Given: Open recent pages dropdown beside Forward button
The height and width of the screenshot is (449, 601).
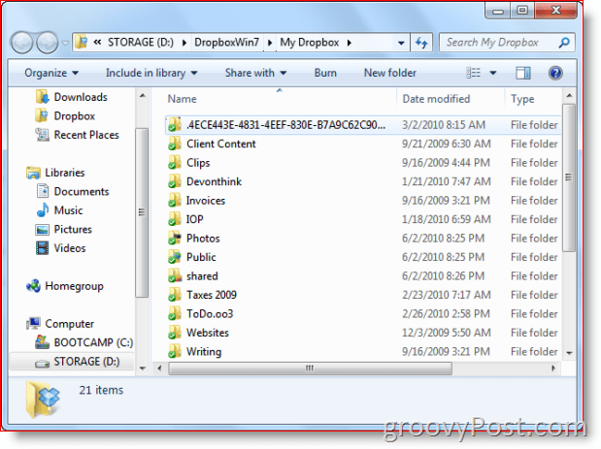Looking at the screenshot, I should 65,43.
